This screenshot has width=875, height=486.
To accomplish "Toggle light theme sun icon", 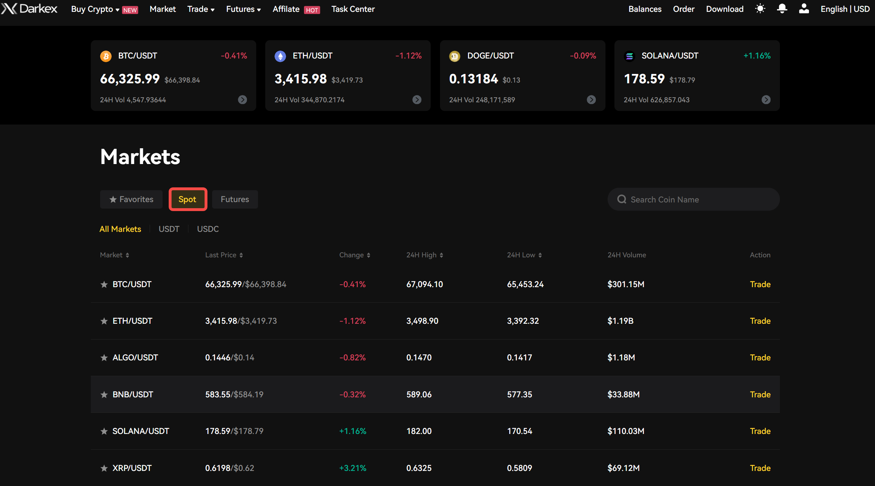I will click(760, 9).
